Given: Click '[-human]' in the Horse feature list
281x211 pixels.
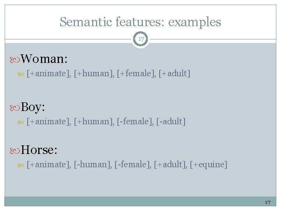Looking at the screenshot, I should tap(92, 165).
